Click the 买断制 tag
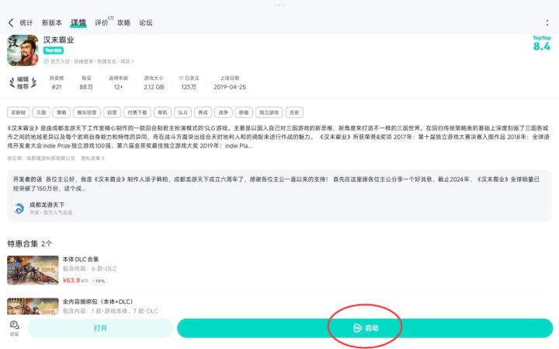This screenshot has width=559, height=349. click(x=18, y=113)
